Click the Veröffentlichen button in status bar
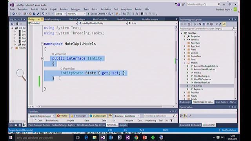Image resolution: width=251 pixels, height=141 pixels. click(x=227, y=130)
